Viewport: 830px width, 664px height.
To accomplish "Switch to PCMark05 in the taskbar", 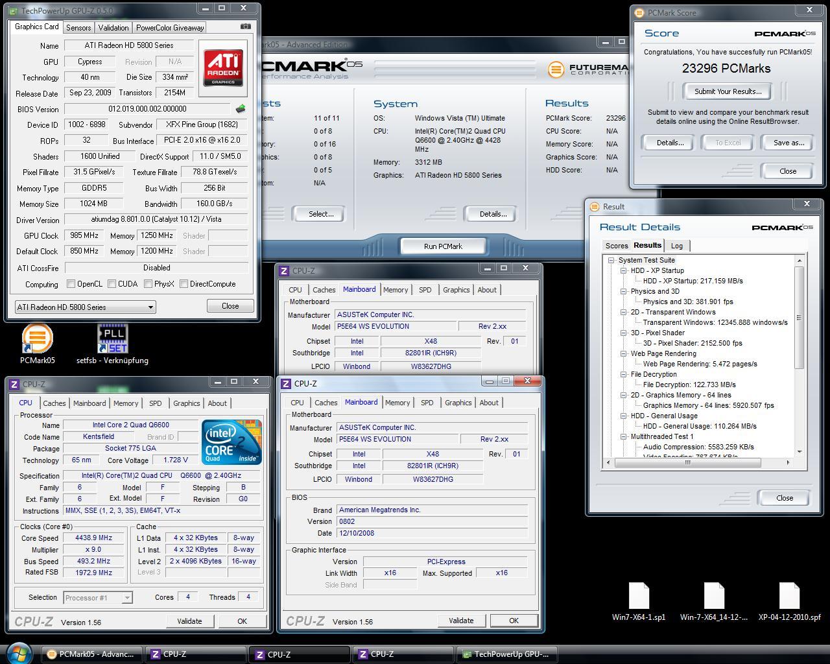I will (91, 654).
